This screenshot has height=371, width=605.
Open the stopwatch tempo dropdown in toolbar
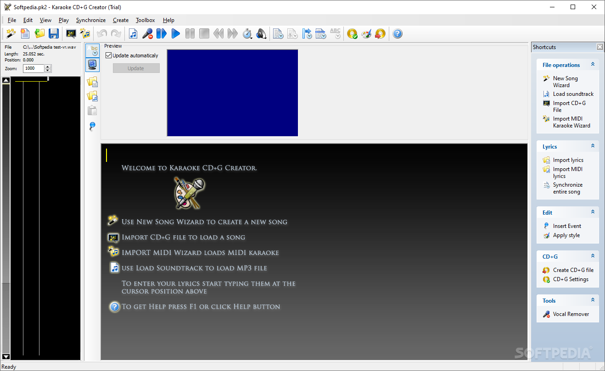pyautogui.click(x=247, y=33)
